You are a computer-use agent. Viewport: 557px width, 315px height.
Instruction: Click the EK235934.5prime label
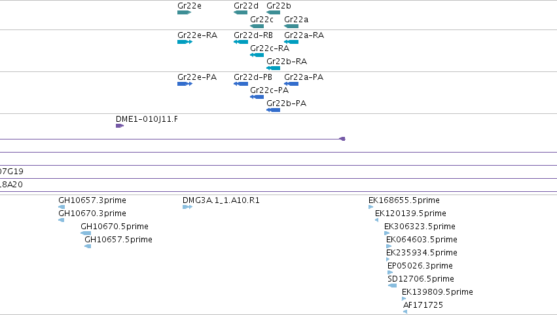[422, 253]
